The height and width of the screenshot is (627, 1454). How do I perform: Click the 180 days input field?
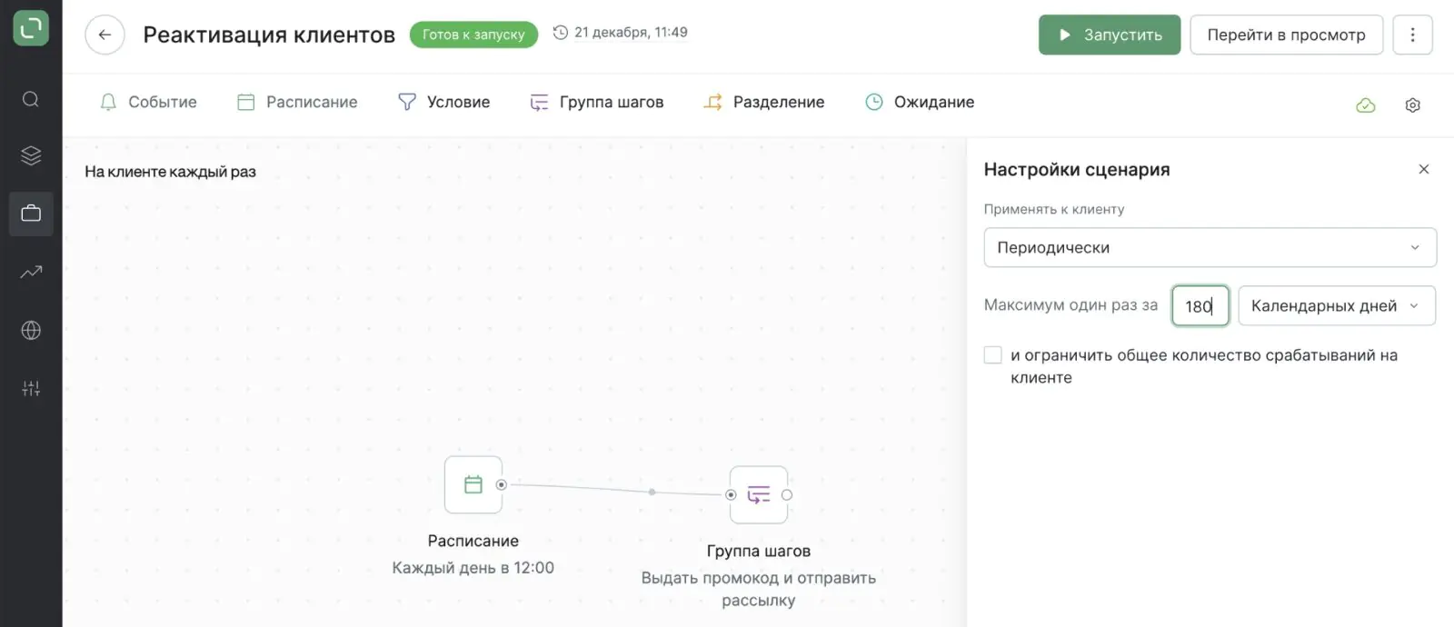pyautogui.click(x=1200, y=305)
